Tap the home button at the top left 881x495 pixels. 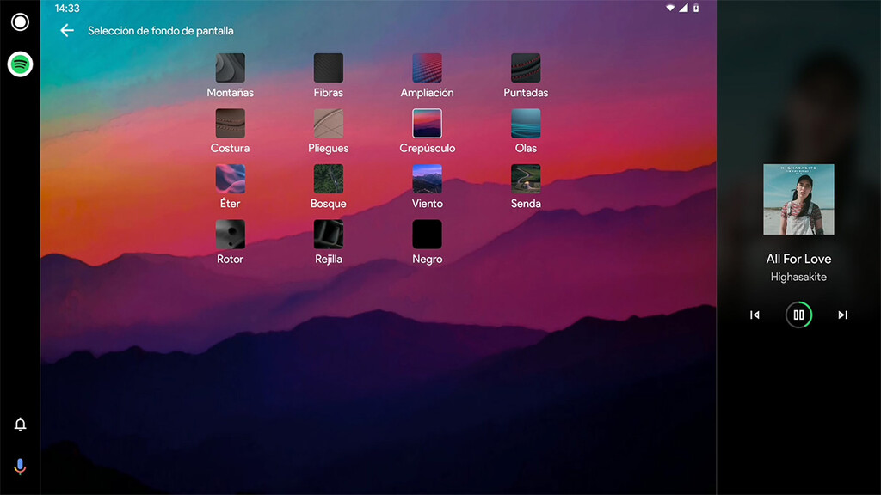pos(19,24)
